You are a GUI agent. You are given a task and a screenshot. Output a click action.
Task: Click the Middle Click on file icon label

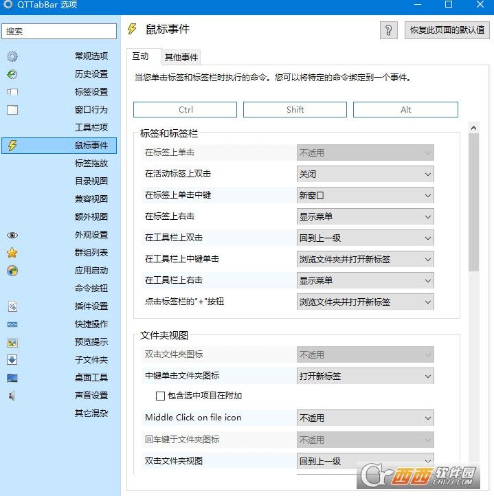click(193, 418)
